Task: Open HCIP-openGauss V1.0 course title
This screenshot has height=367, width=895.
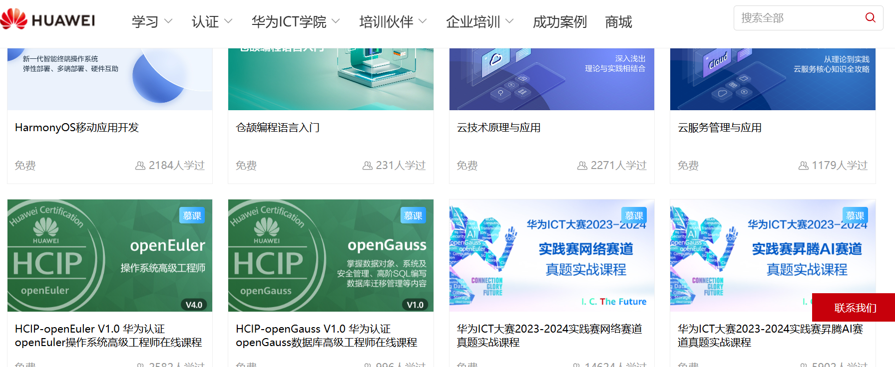Action: click(x=327, y=336)
